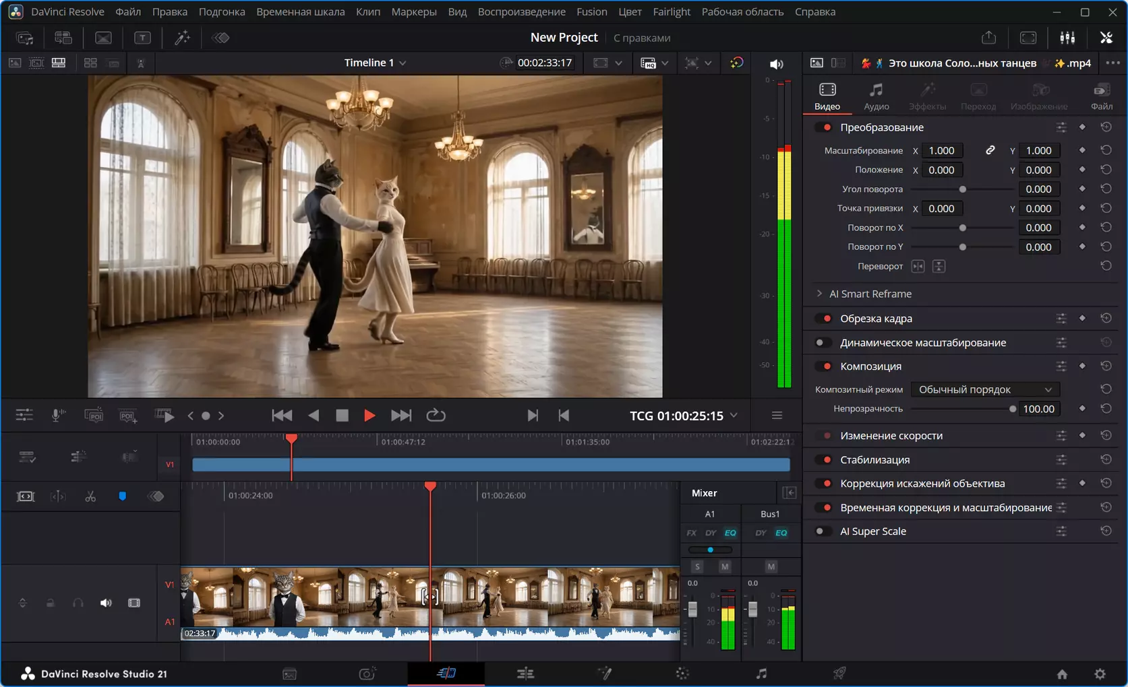
Task: Disable the Обрезка кадра toggle
Action: click(x=823, y=319)
